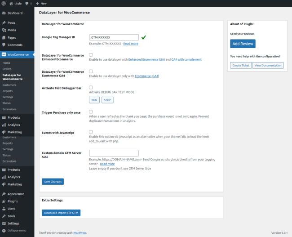
Task: Click the Users person icon
Action: coord(4,209)
